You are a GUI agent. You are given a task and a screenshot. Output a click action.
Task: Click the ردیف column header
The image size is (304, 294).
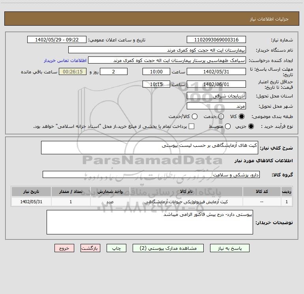point(287,191)
